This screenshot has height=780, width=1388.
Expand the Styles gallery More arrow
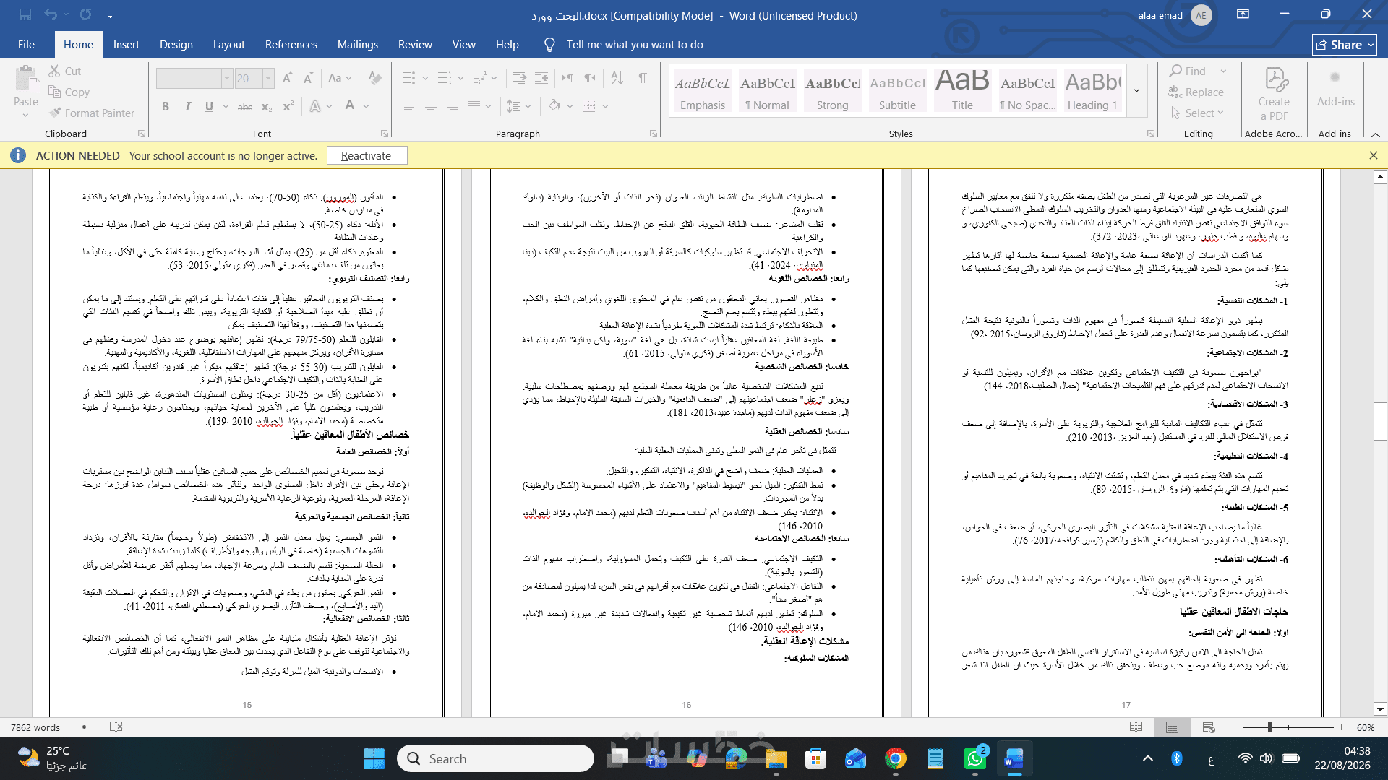tap(1136, 90)
